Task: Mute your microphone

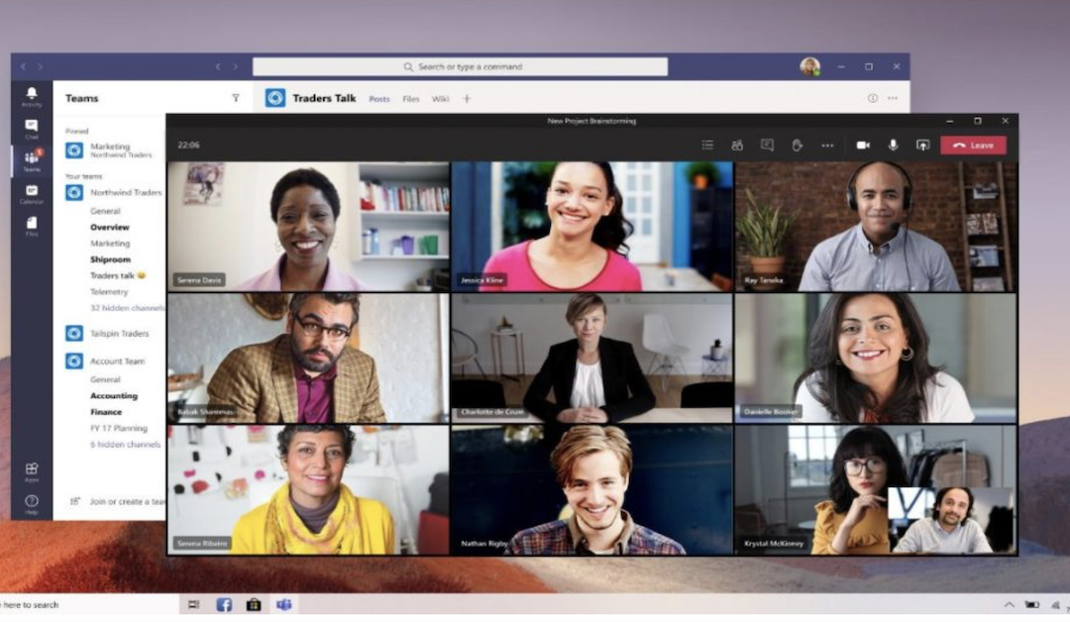Action: (893, 145)
